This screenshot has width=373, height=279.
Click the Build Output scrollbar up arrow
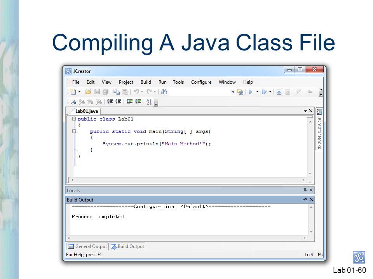coord(311,207)
